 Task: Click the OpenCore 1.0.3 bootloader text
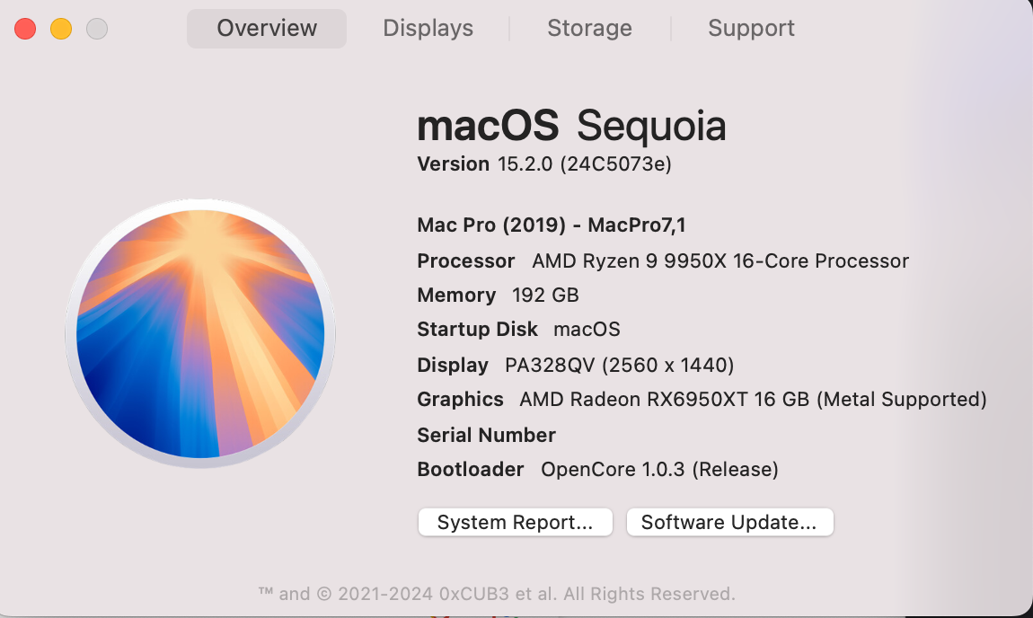[659, 470]
